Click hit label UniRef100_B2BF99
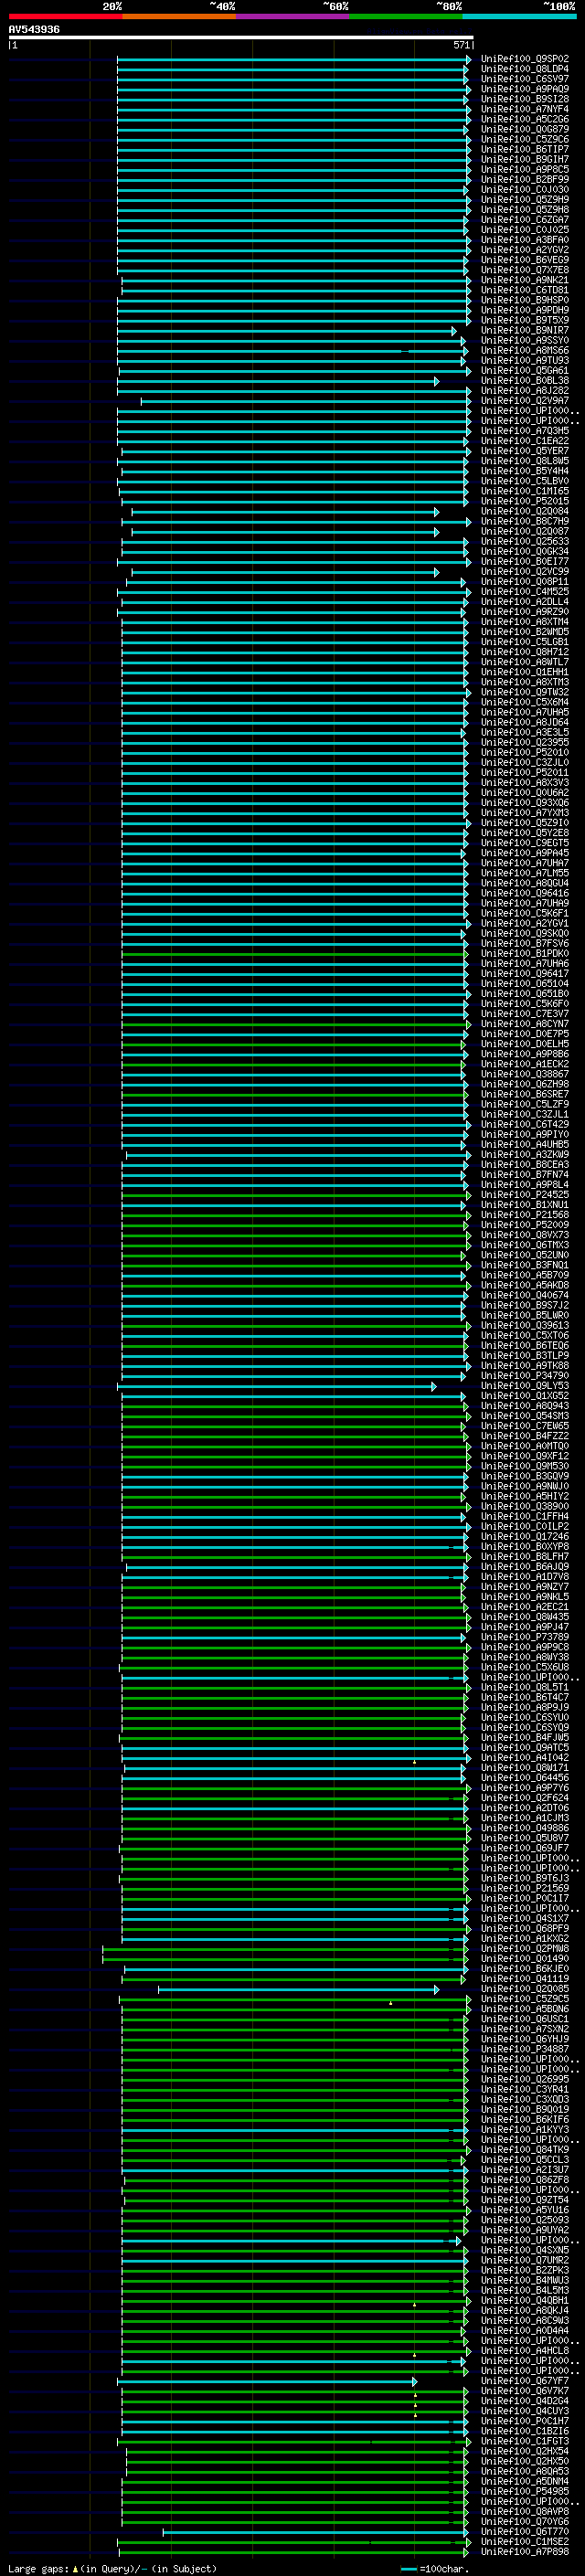This screenshot has width=585, height=2576. (x=524, y=179)
